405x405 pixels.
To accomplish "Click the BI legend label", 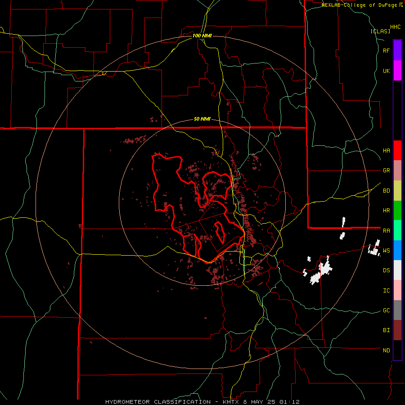I will [x=386, y=330].
